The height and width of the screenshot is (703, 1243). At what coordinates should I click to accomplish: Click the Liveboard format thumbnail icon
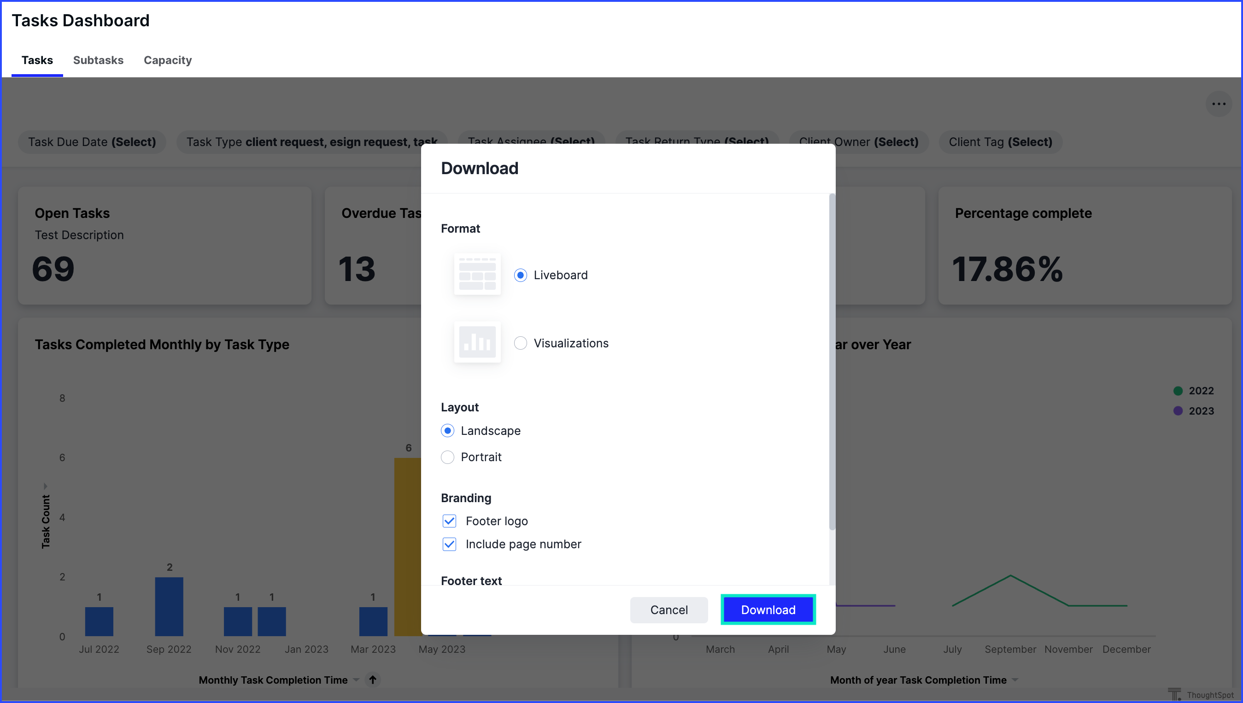click(477, 274)
